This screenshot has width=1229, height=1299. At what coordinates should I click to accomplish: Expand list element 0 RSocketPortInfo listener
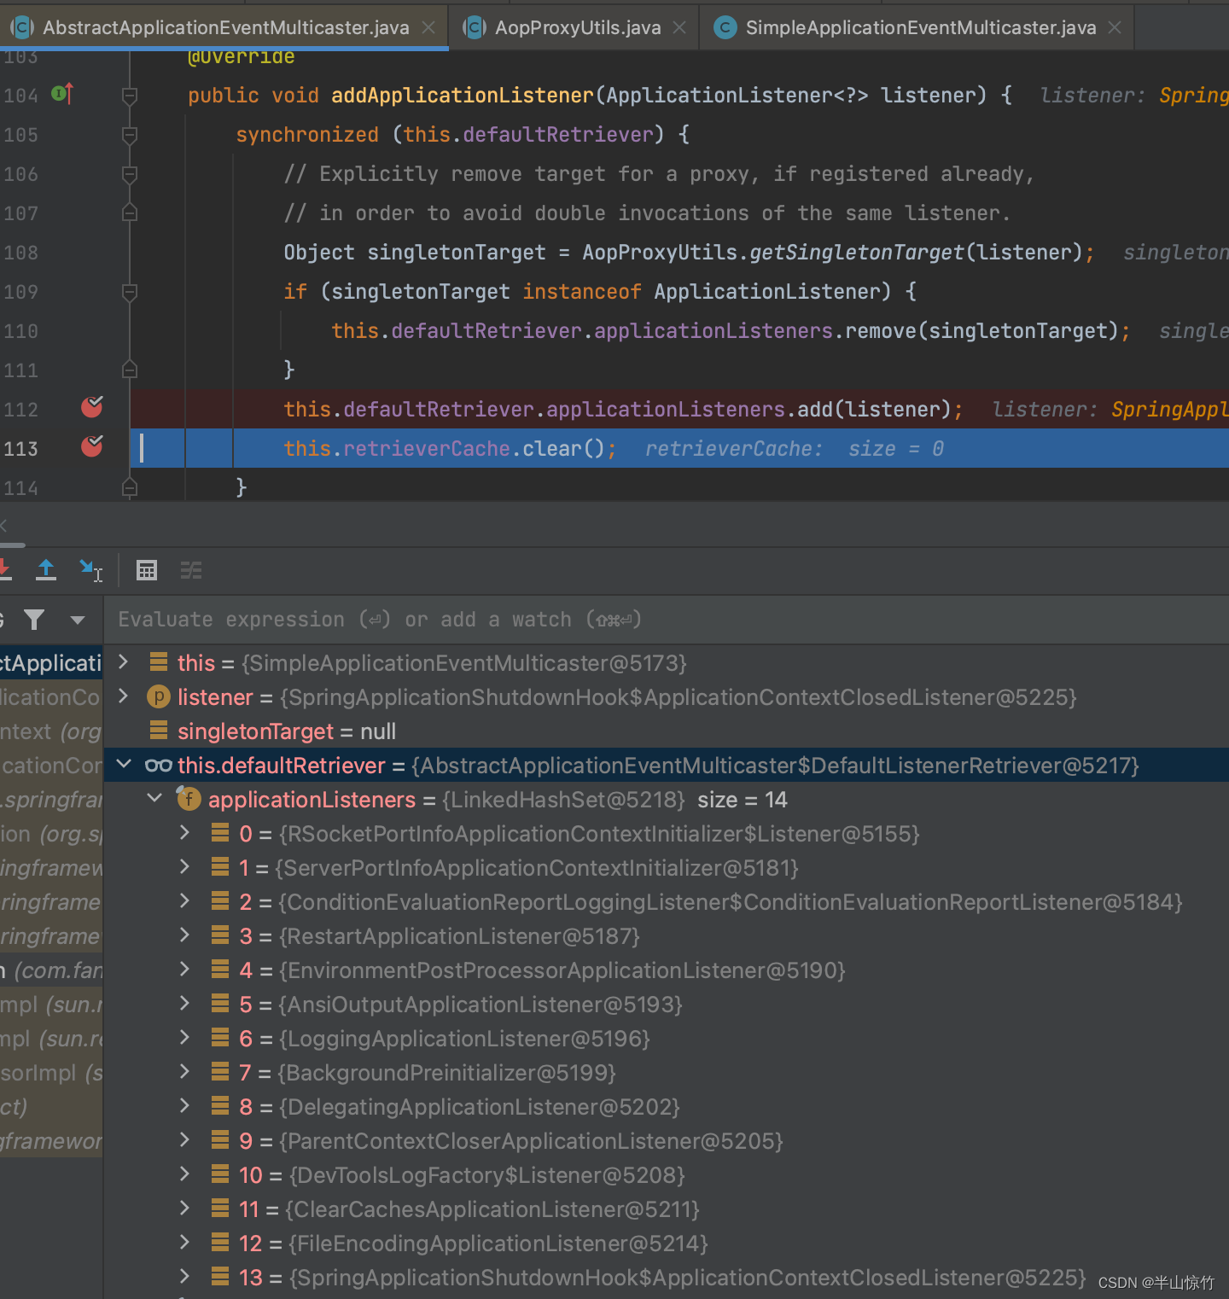(x=185, y=832)
